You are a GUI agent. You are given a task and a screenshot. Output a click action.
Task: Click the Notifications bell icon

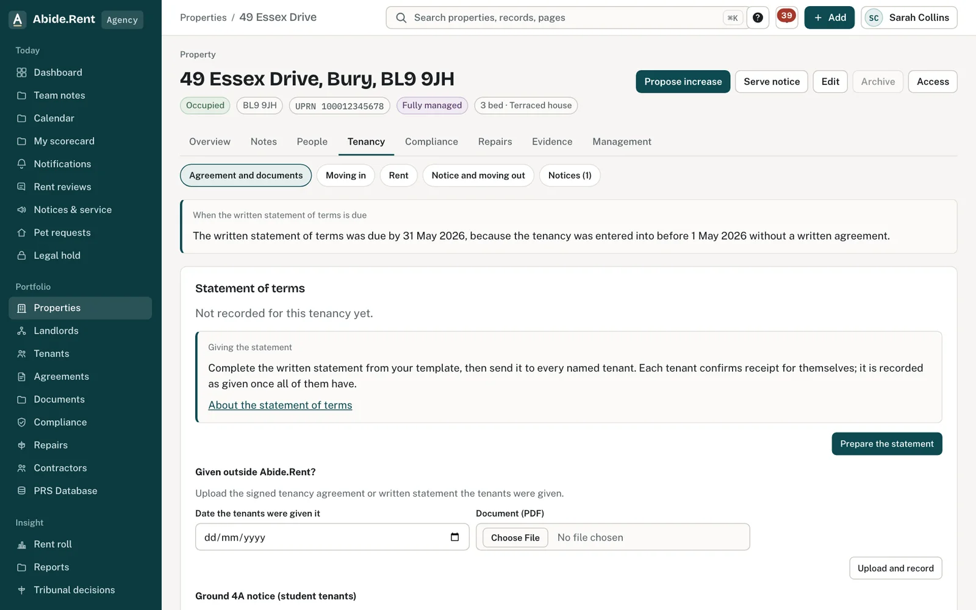pos(21,164)
